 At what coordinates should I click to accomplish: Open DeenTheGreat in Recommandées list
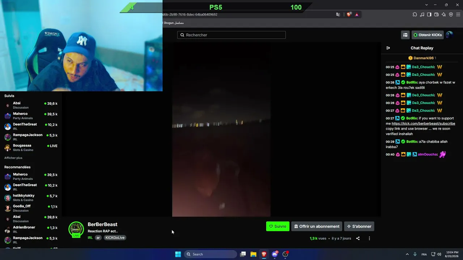coord(31,187)
